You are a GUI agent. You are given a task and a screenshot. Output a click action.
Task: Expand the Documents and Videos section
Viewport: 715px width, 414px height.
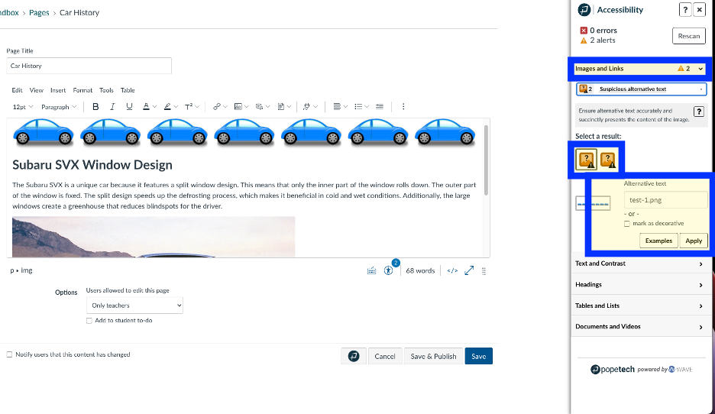coord(639,326)
